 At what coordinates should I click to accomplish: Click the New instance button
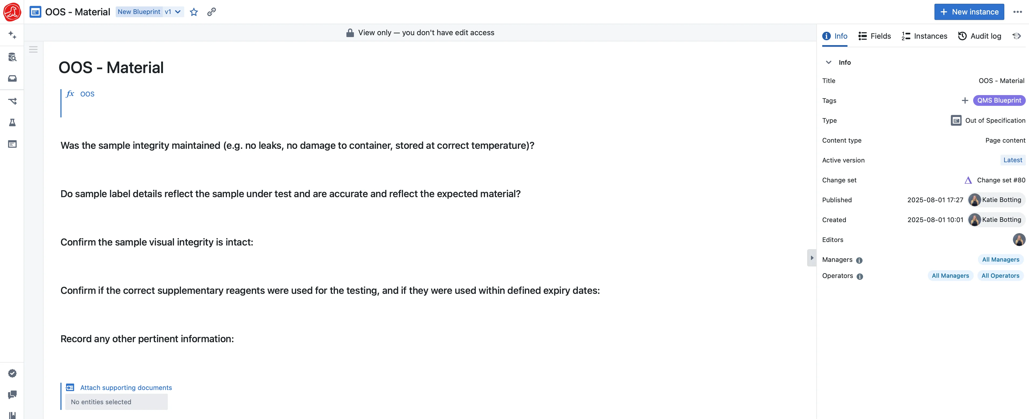(x=969, y=12)
